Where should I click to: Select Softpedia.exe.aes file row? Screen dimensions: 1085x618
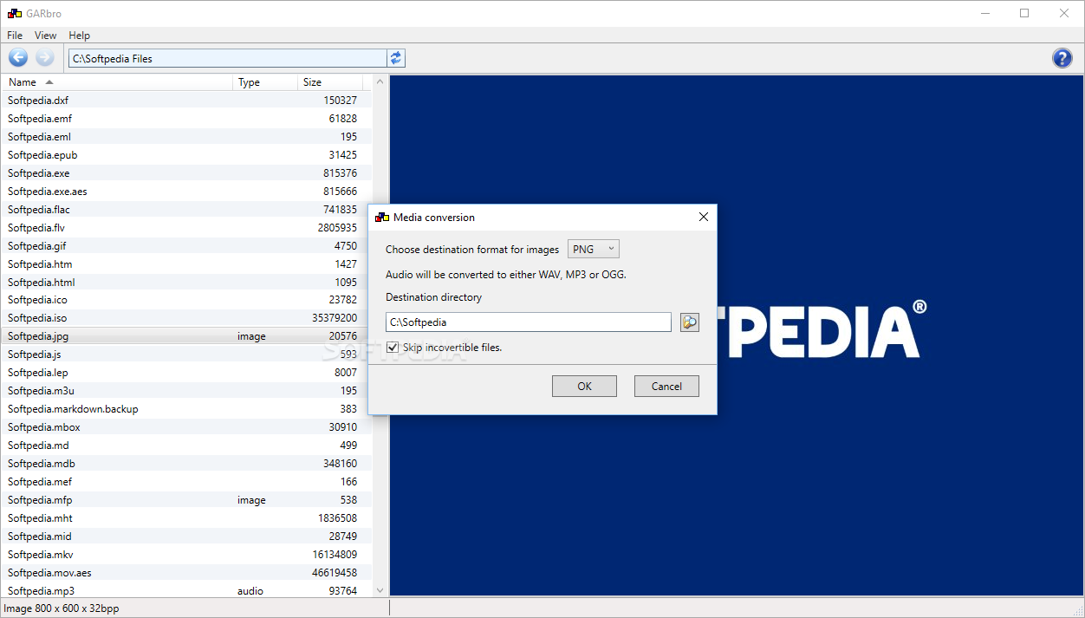186,192
